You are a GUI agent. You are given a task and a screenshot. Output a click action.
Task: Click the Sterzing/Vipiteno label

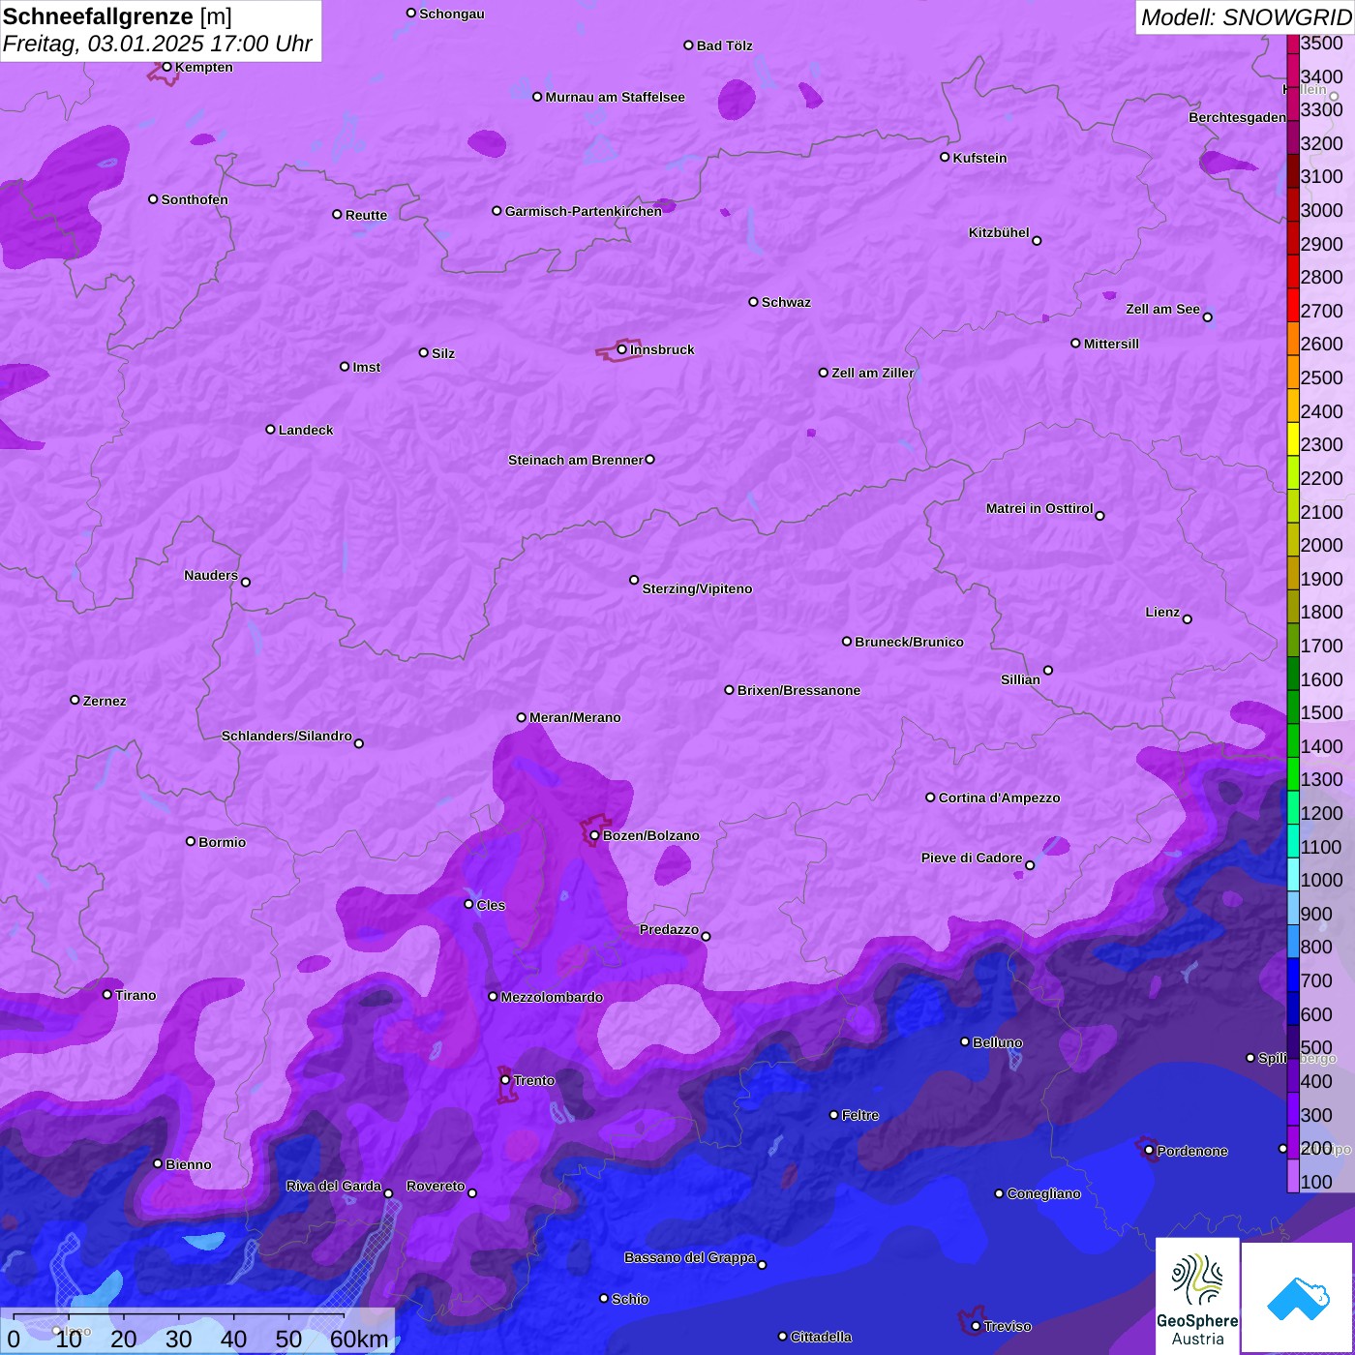(x=698, y=588)
